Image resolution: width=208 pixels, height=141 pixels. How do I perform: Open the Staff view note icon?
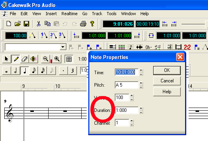130,47
